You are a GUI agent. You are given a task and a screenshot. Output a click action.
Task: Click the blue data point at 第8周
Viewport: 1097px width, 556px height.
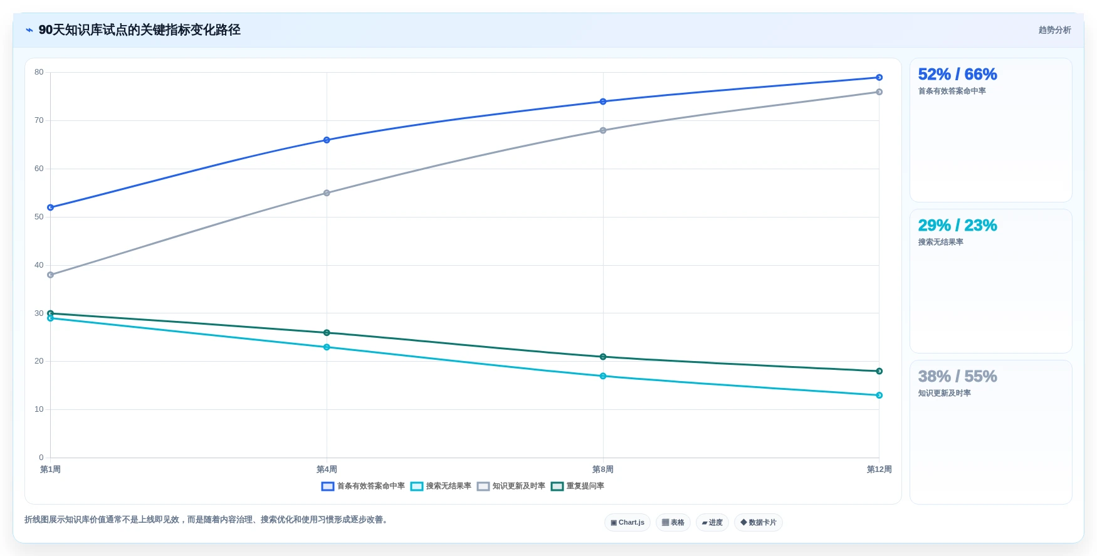pyautogui.click(x=603, y=102)
